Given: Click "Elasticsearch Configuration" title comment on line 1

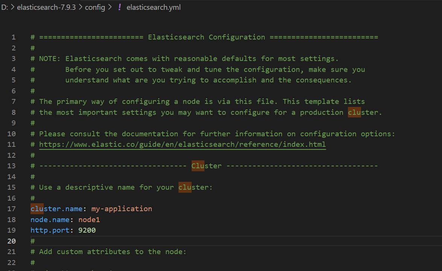Looking at the screenshot, I should click(x=206, y=37).
